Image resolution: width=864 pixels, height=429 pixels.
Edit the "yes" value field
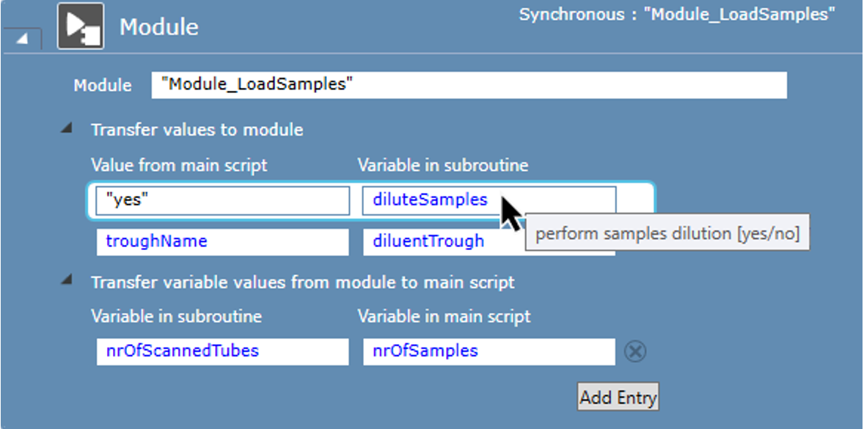[222, 200]
